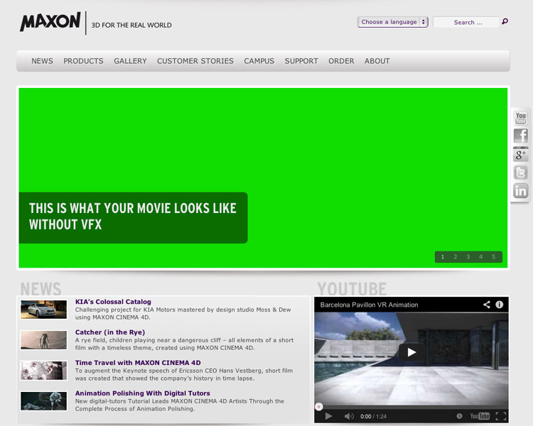Image resolution: width=533 pixels, height=426 pixels.
Task: Open the ORDER menu
Action: pos(341,61)
